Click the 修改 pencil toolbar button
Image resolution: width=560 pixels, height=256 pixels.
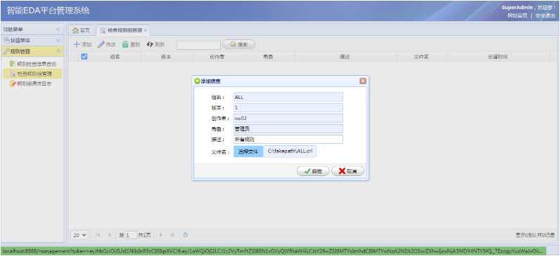107,44
